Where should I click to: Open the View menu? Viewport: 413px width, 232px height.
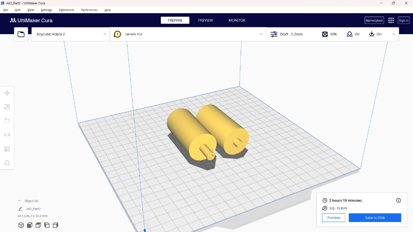coord(31,10)
